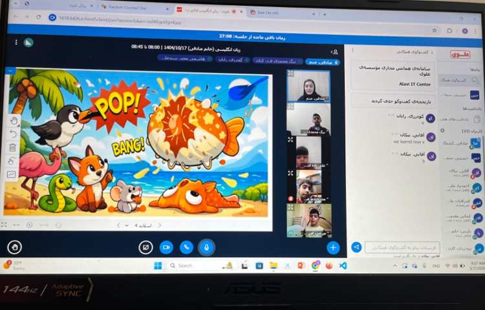
Task: Click the green connection status icon
Action: click(28, 42)
